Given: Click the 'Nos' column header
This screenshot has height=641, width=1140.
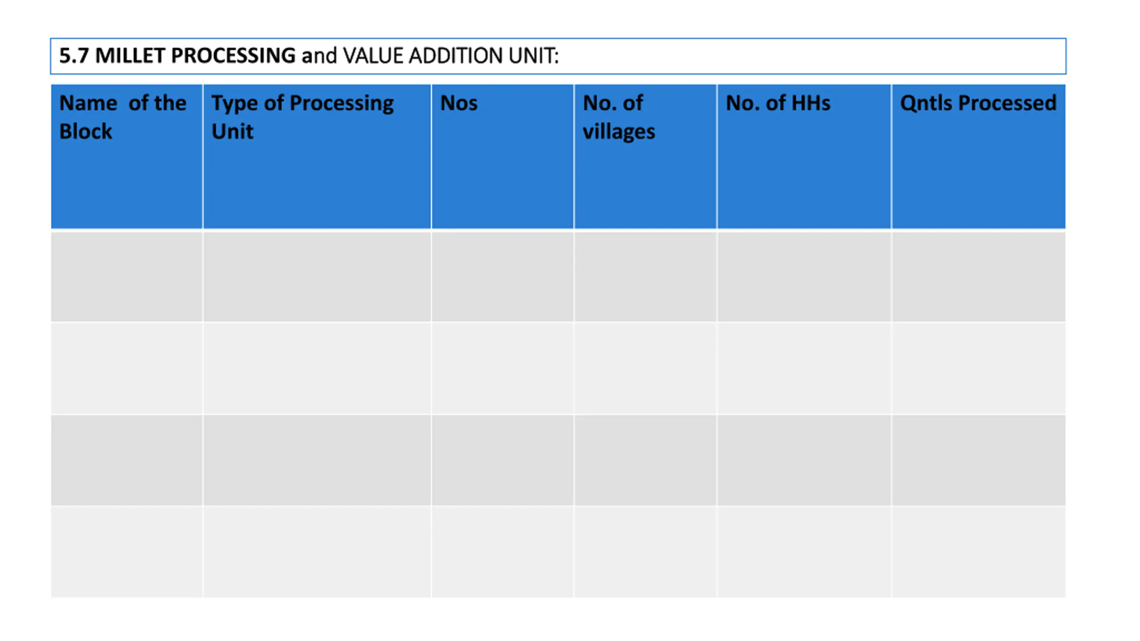Looking at the screenshot, I should 502,156.
